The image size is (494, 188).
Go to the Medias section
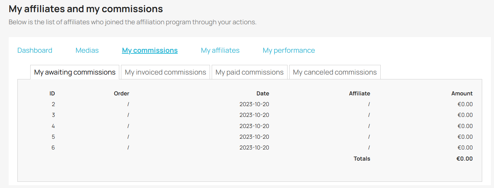pos(87,50)
